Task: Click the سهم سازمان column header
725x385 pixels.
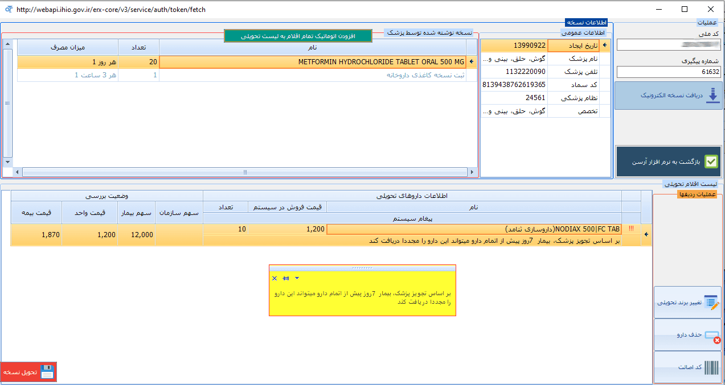Action: point(179,213)
